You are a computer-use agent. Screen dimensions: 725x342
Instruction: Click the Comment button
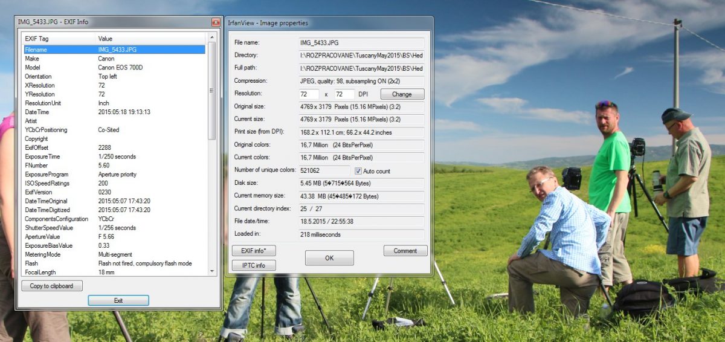click(405, 251)
